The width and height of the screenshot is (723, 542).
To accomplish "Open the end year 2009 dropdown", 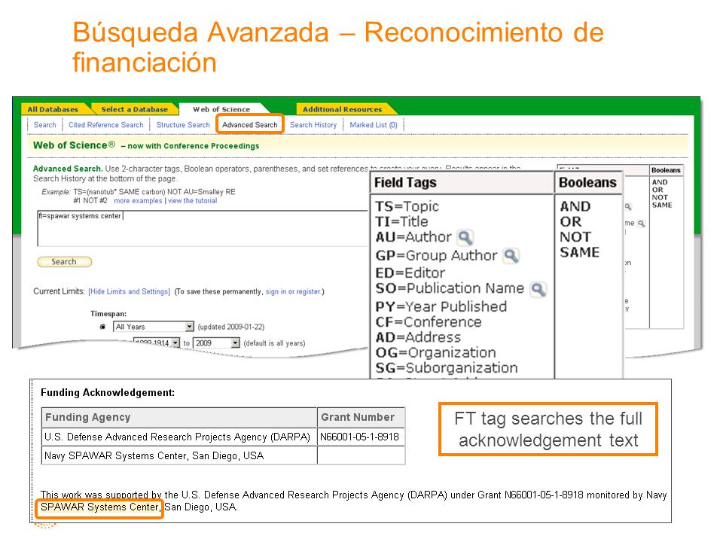I will pos(236,343).
